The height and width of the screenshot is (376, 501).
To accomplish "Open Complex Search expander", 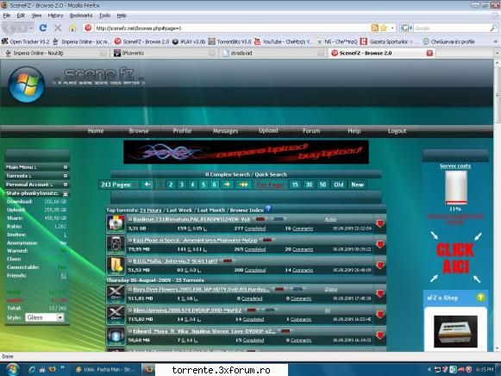I will 207,174.
